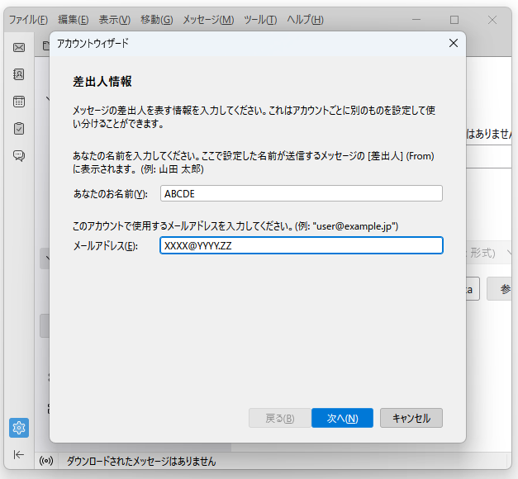
Task: Open the Chat space icon
Action: coord(18,155)
